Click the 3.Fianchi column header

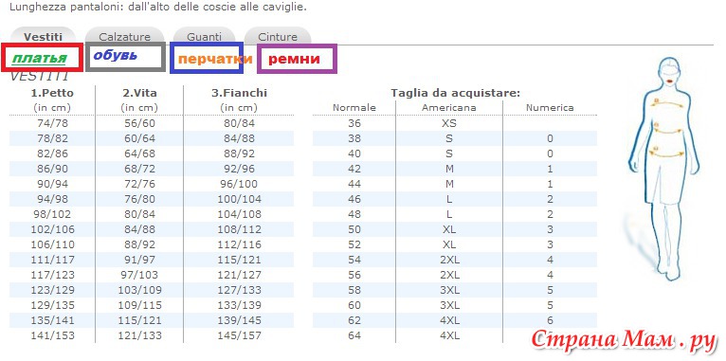coord(239,93)
